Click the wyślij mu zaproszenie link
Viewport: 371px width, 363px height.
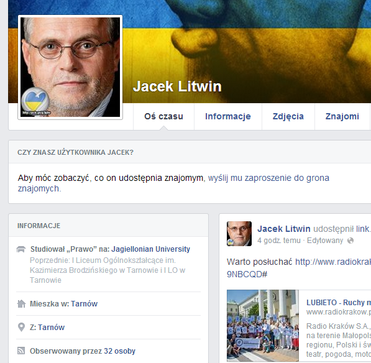point(173,183)
